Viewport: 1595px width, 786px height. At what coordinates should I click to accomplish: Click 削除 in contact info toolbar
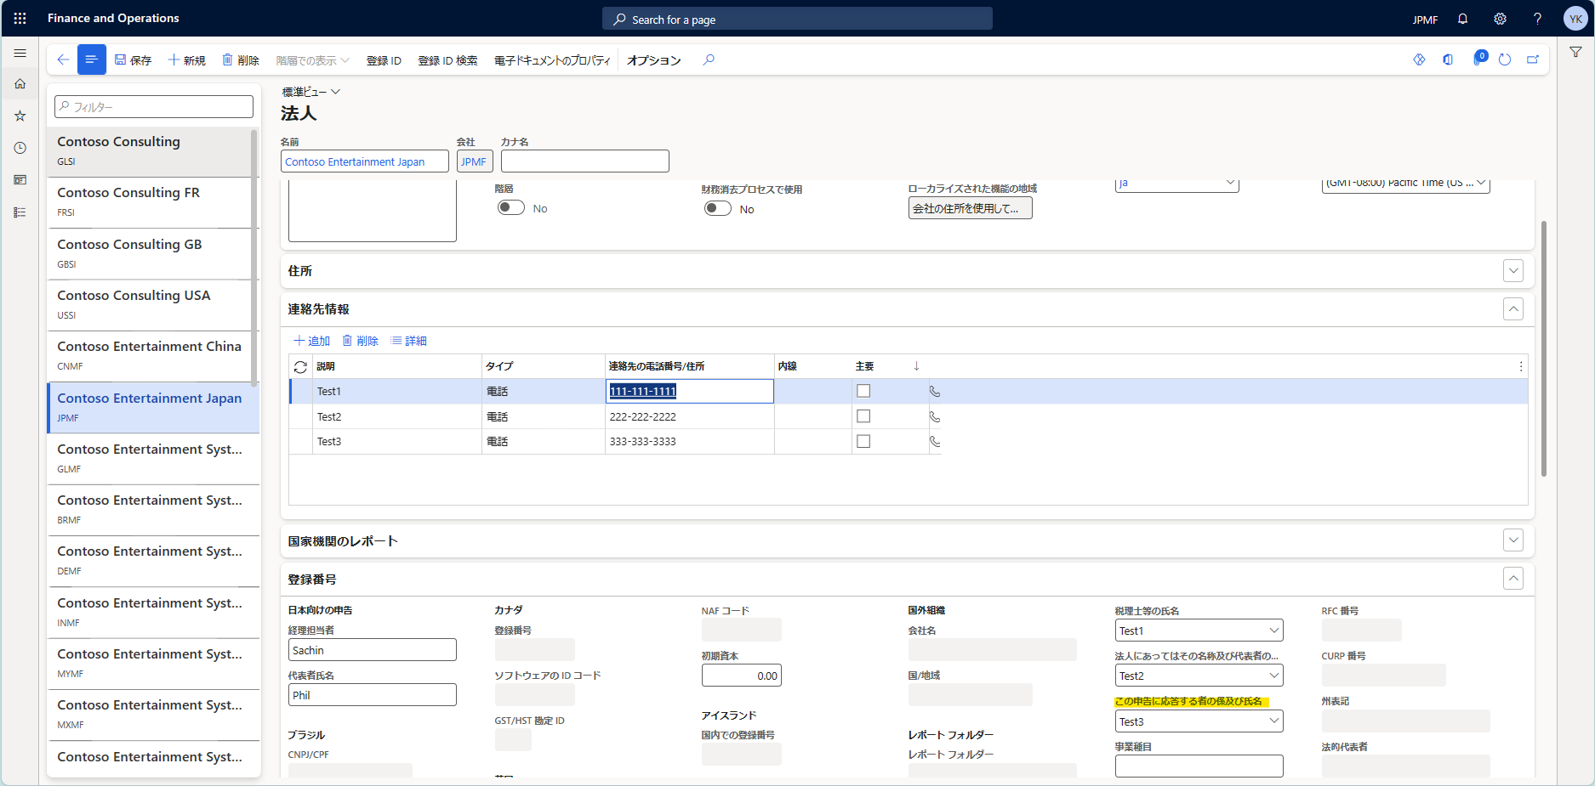(360, 341)
